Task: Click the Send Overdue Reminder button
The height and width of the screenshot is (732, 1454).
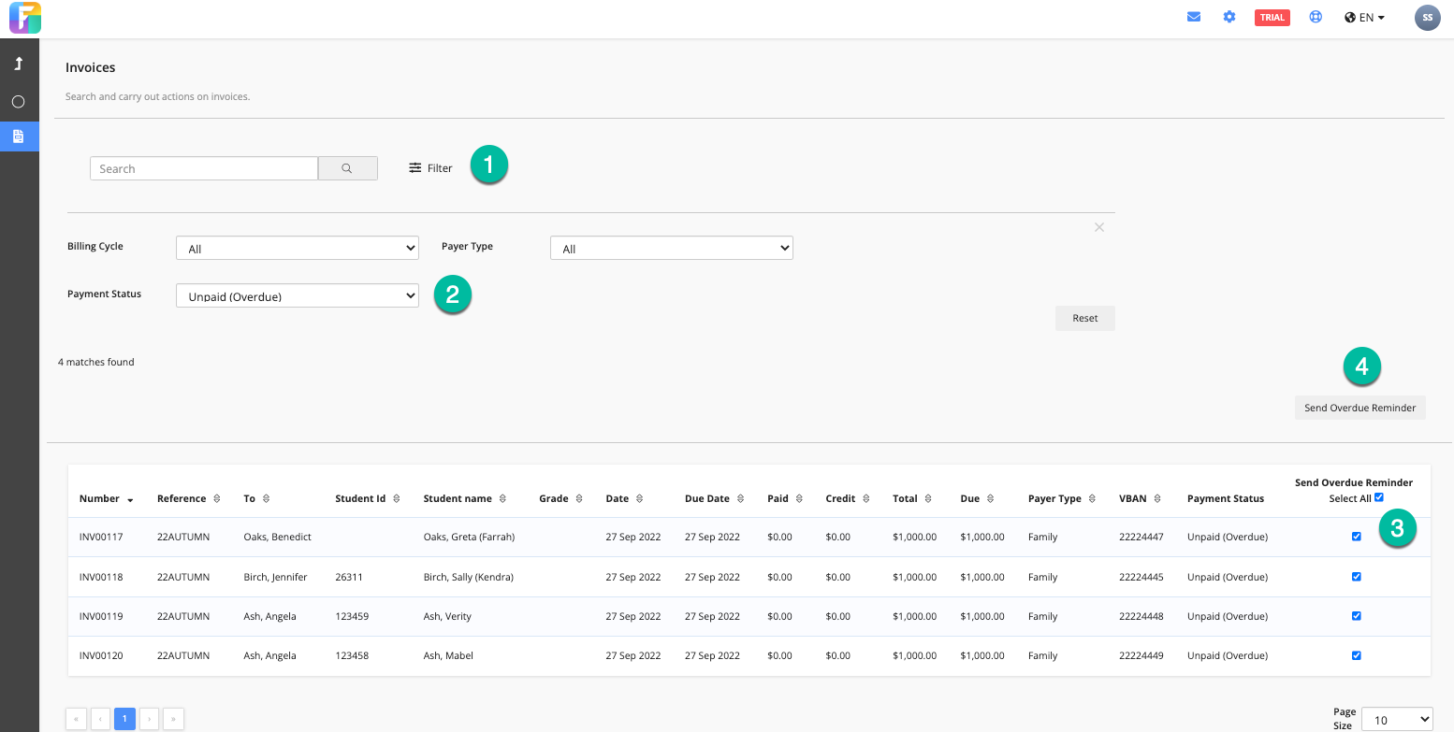Action: click(x=1359, y=408)
